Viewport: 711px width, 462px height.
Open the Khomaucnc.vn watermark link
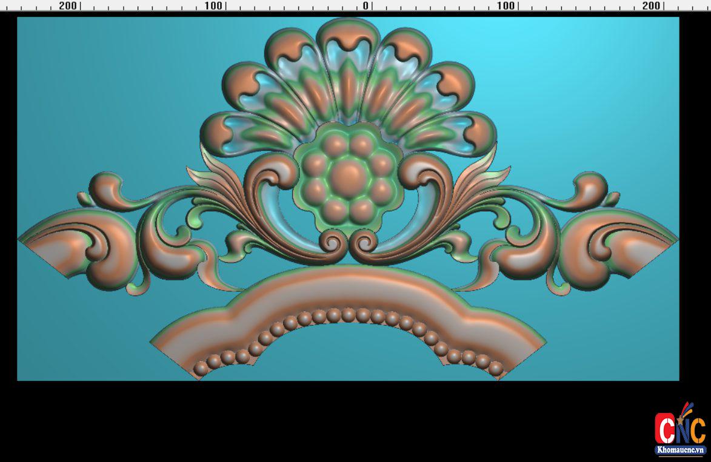680,450
